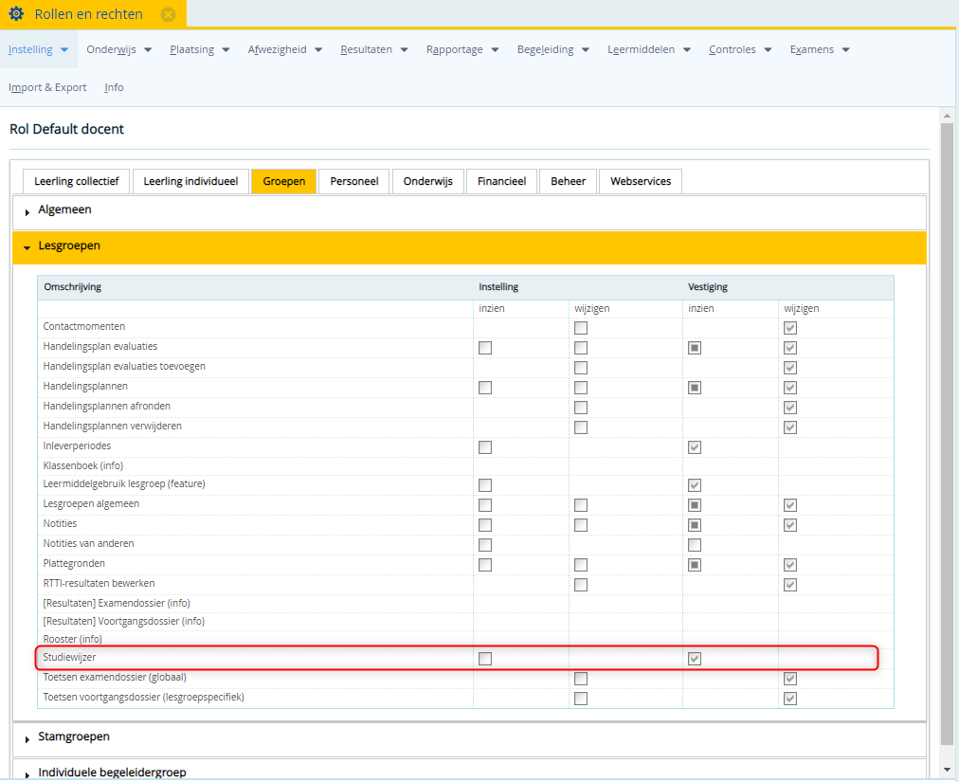The height and width of the screenshot is (782, 959).
Task: Check Instelling inzien for Studiewijzer
Action: tap(485, 659)
